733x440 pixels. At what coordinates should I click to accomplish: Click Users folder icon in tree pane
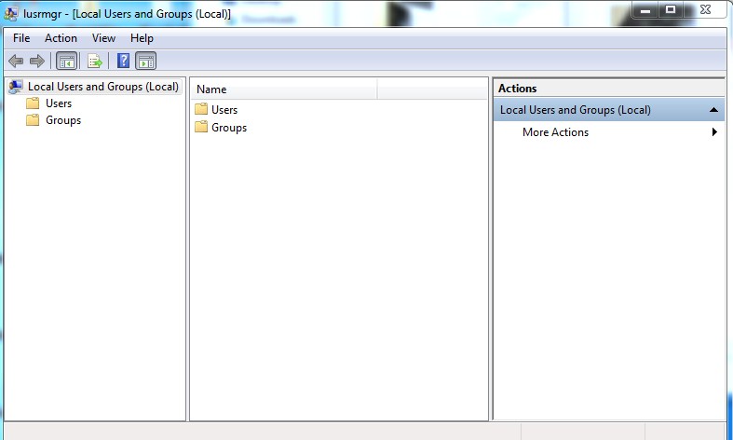point(33,103)
